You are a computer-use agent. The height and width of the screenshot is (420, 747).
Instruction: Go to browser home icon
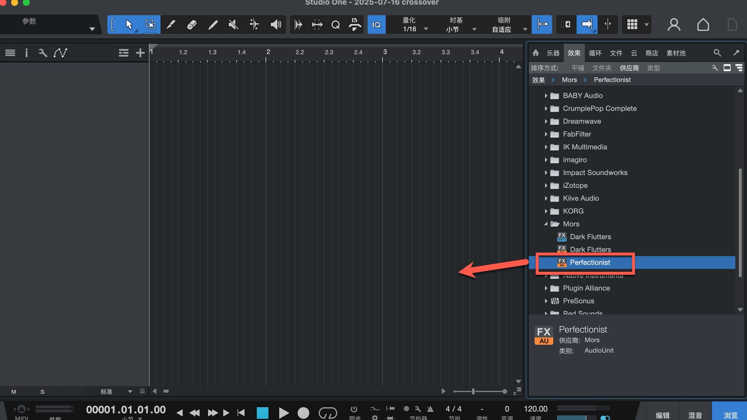click(x=536, y=53)
